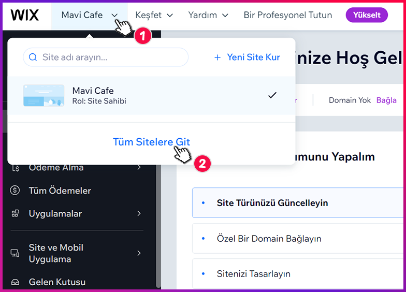
Task: Click the Ödeme Alma currency icon
Action: [x=16, y=168]
